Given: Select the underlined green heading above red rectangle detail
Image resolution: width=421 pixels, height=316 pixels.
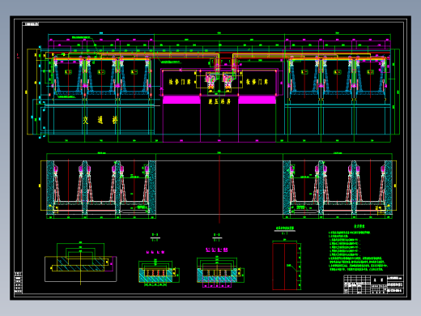Looking at the screenshot, I should tap(285, 229).
